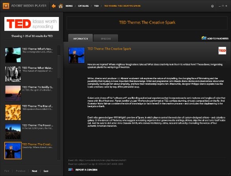Viewport: 231px width, 176px height.
Task: Go back with the orange arrow
Action: 54,6
